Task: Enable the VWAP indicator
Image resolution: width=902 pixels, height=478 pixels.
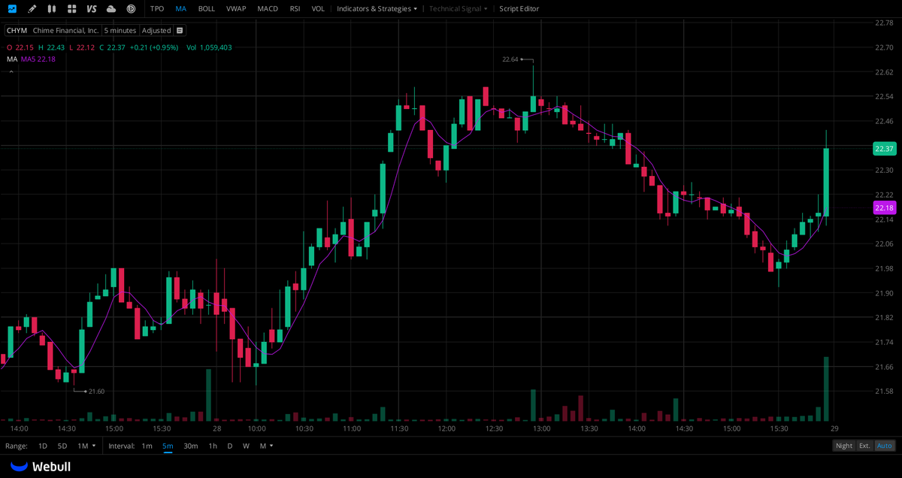Action: 236,9
